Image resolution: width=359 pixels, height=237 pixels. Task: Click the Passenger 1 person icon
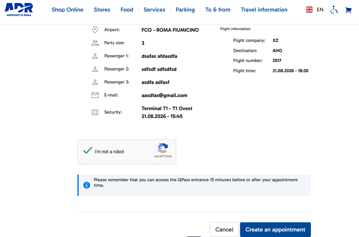point(95,56)
